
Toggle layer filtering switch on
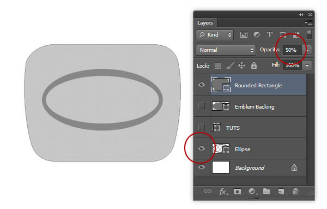pyautogui.click(x=309, y=35)
